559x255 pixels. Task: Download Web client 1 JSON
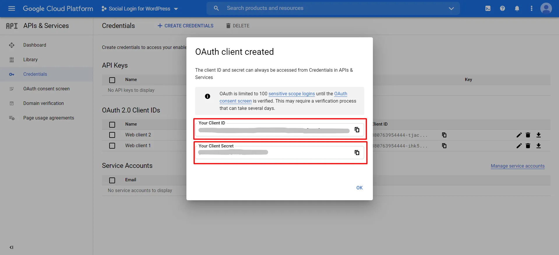539,146
